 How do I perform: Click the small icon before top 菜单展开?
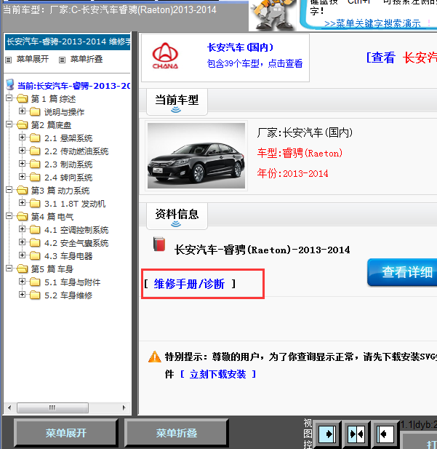click(9, 60)
